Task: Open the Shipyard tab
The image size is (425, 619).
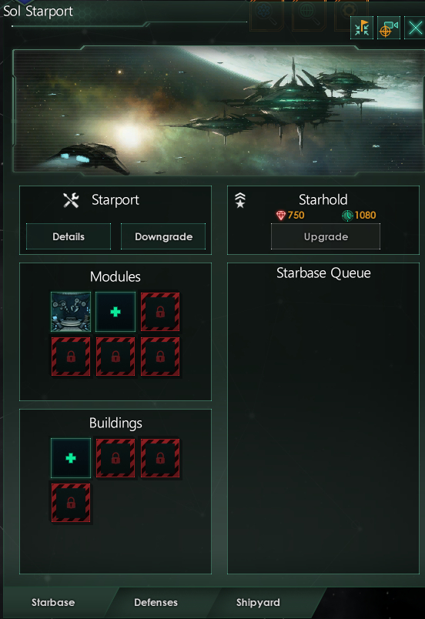Action: tap(258, 602)
